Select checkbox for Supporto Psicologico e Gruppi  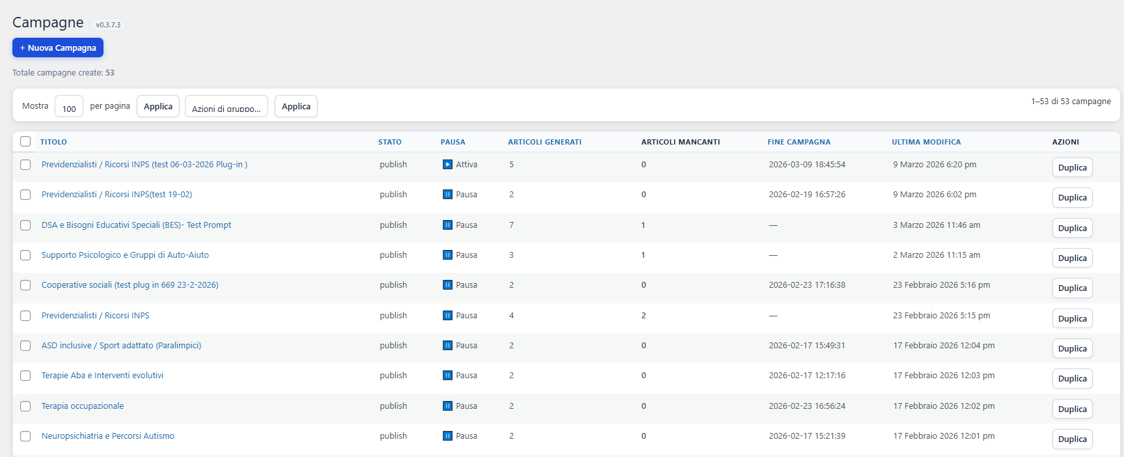[x=25, y=255]
